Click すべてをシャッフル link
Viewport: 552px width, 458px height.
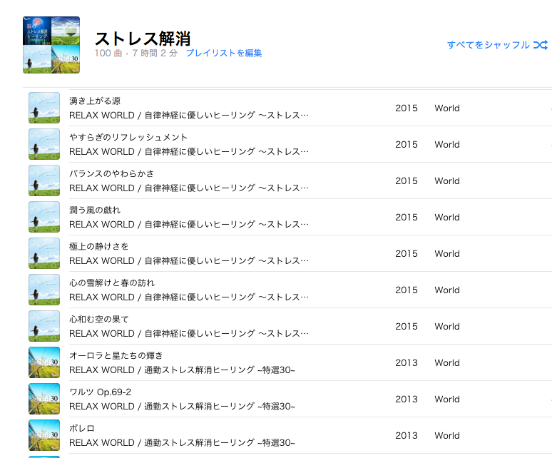coord(489,45)
